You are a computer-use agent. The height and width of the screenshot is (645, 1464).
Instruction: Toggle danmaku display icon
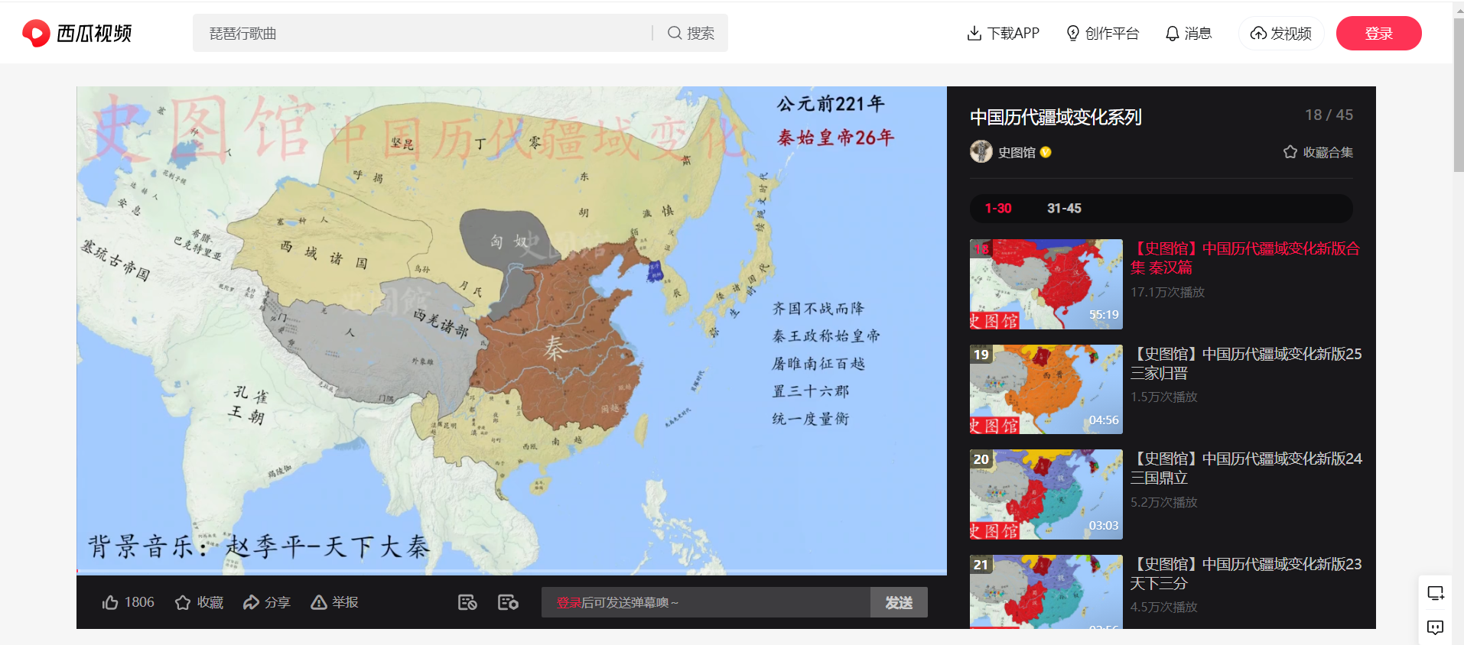pyautogui.click(x=467, y=602)
